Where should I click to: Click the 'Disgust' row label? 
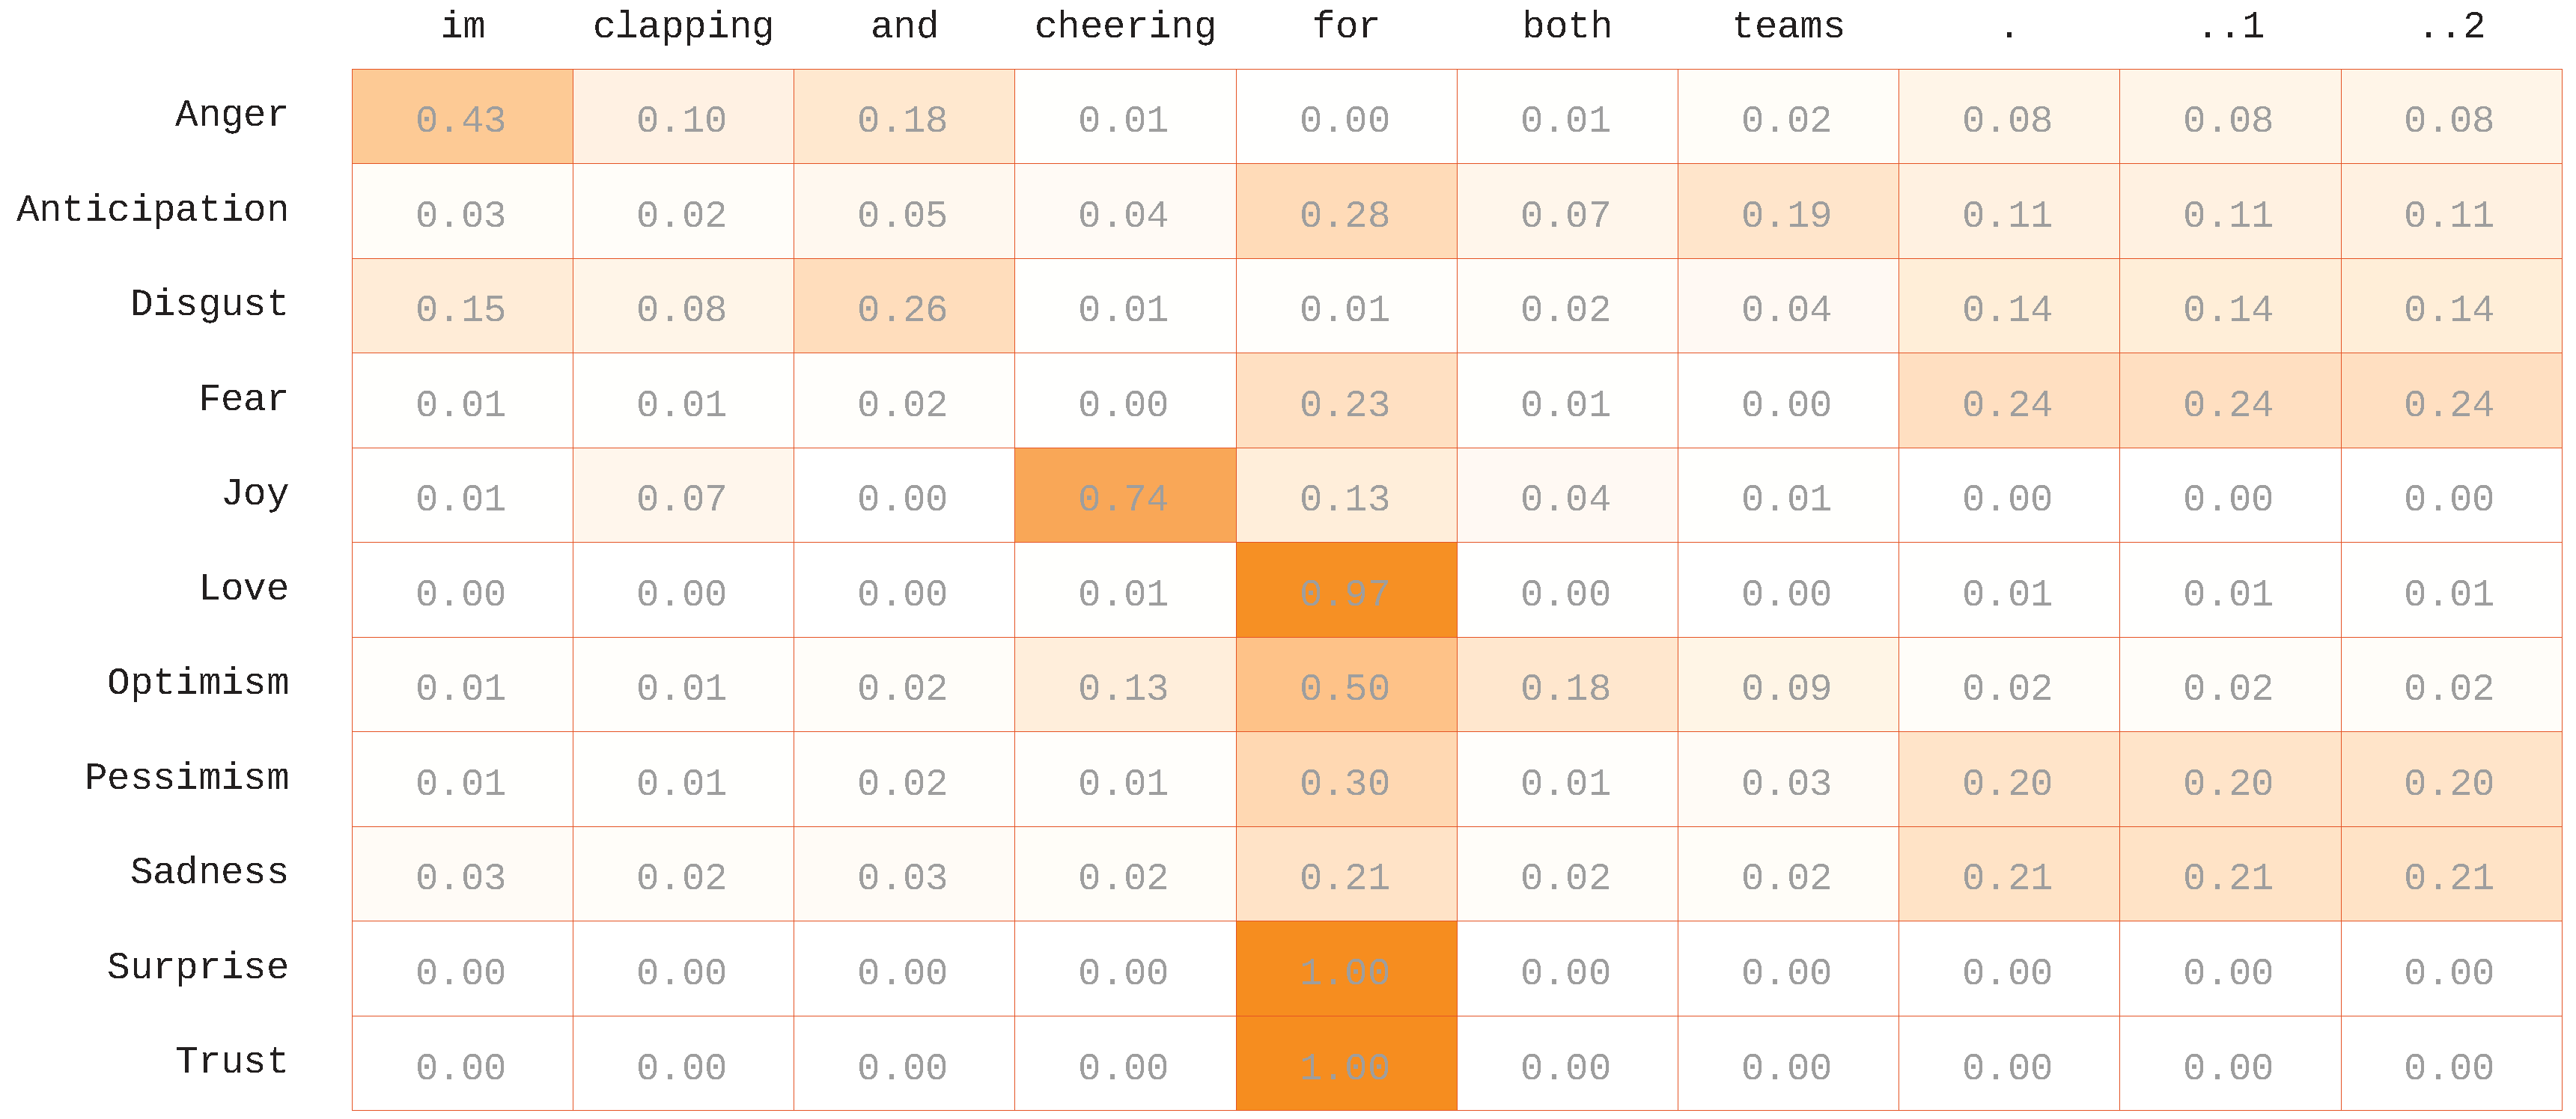pyautogui.click(x=209, y=303)
